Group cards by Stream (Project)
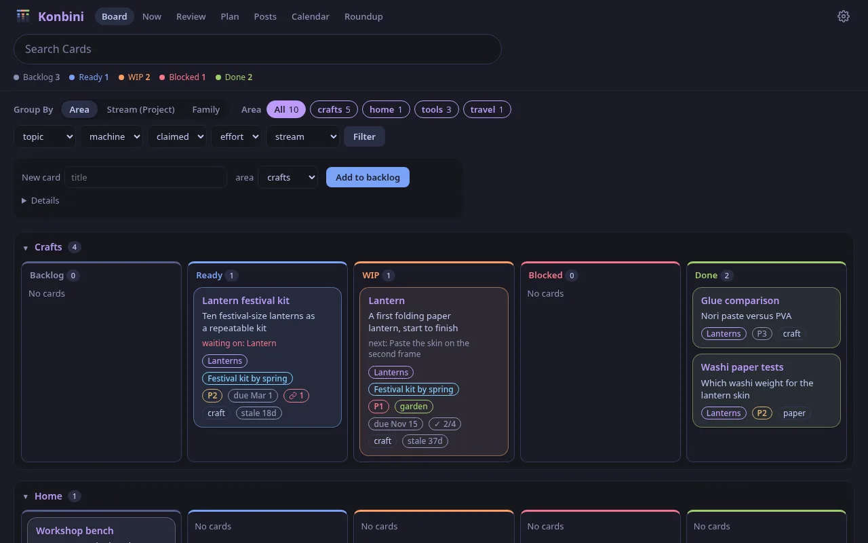 click(x=141, y=109)
